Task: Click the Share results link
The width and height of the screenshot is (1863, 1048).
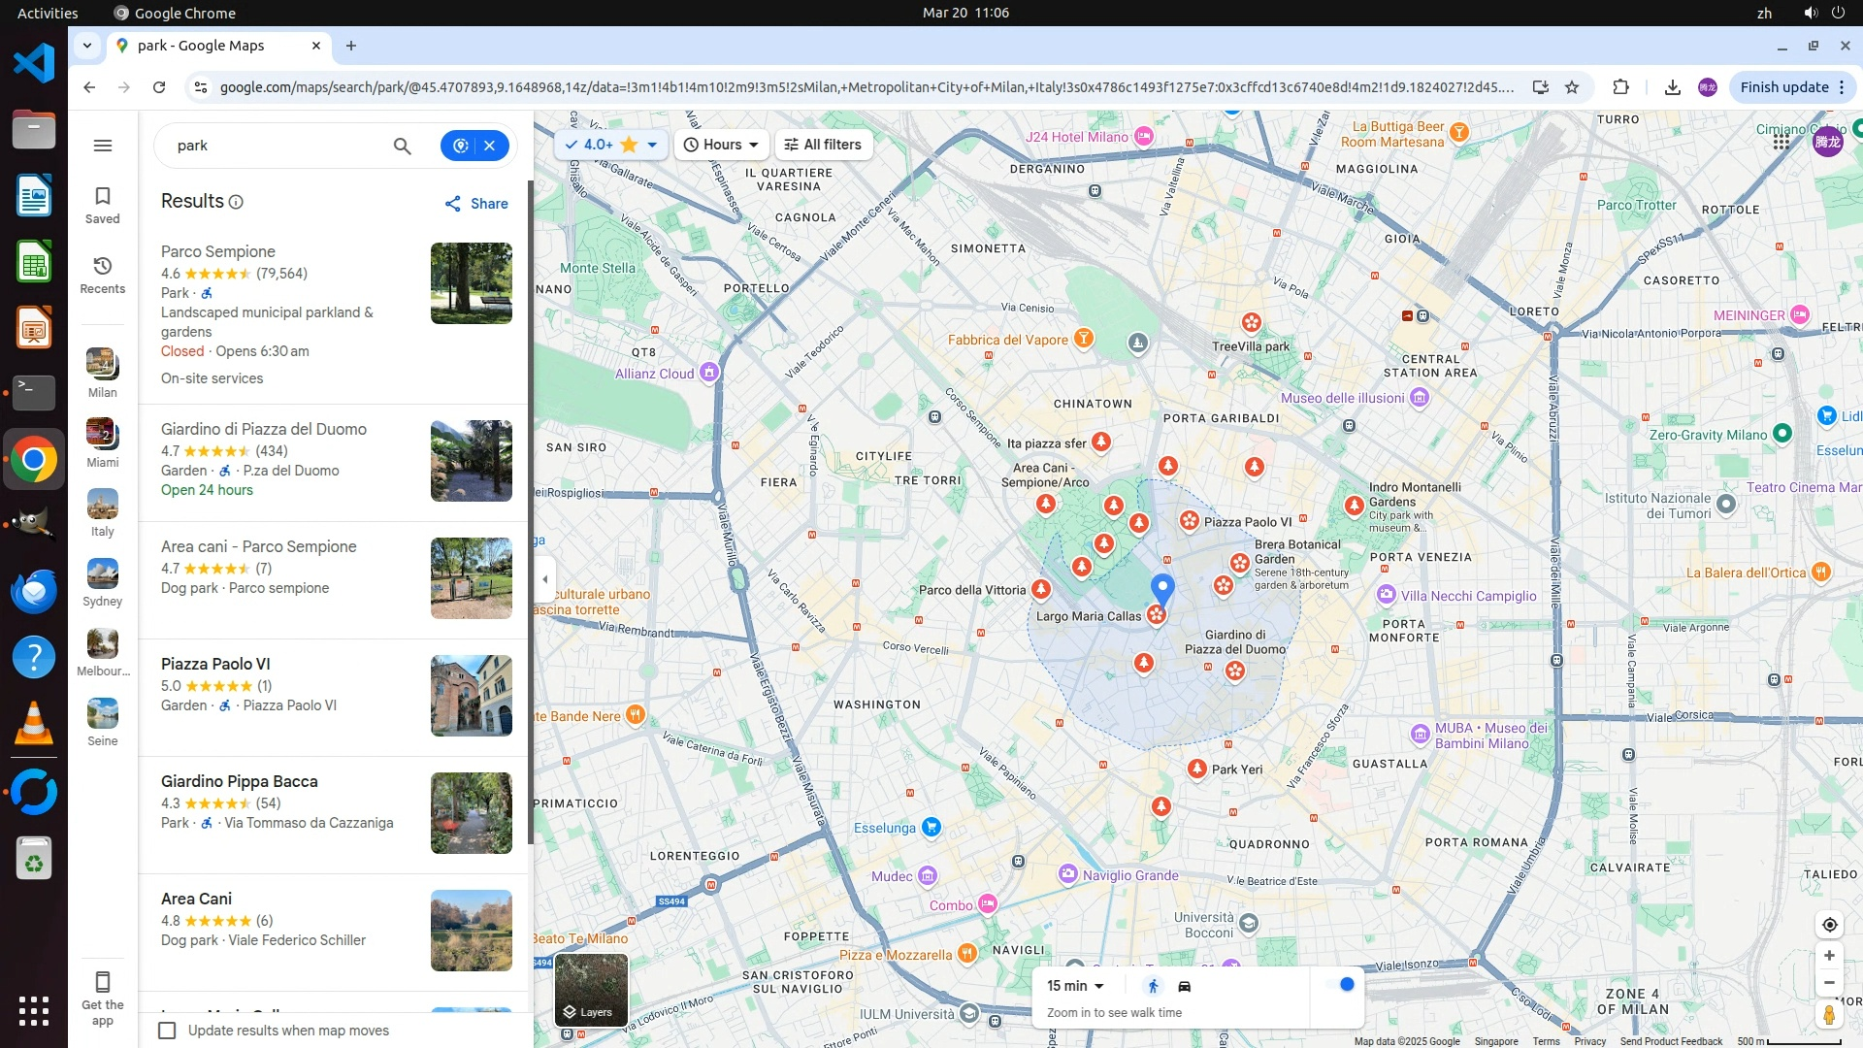Action: [x=476, y=204]
